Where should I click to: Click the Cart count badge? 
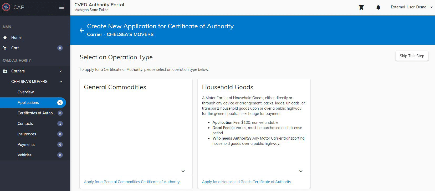pos(60,48)
